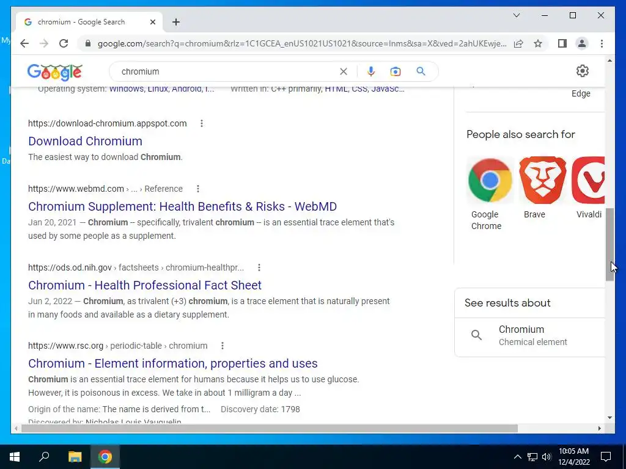626x469 pixels.
Task: Open the Windows Start menu
Action: [x=15, y=457]
